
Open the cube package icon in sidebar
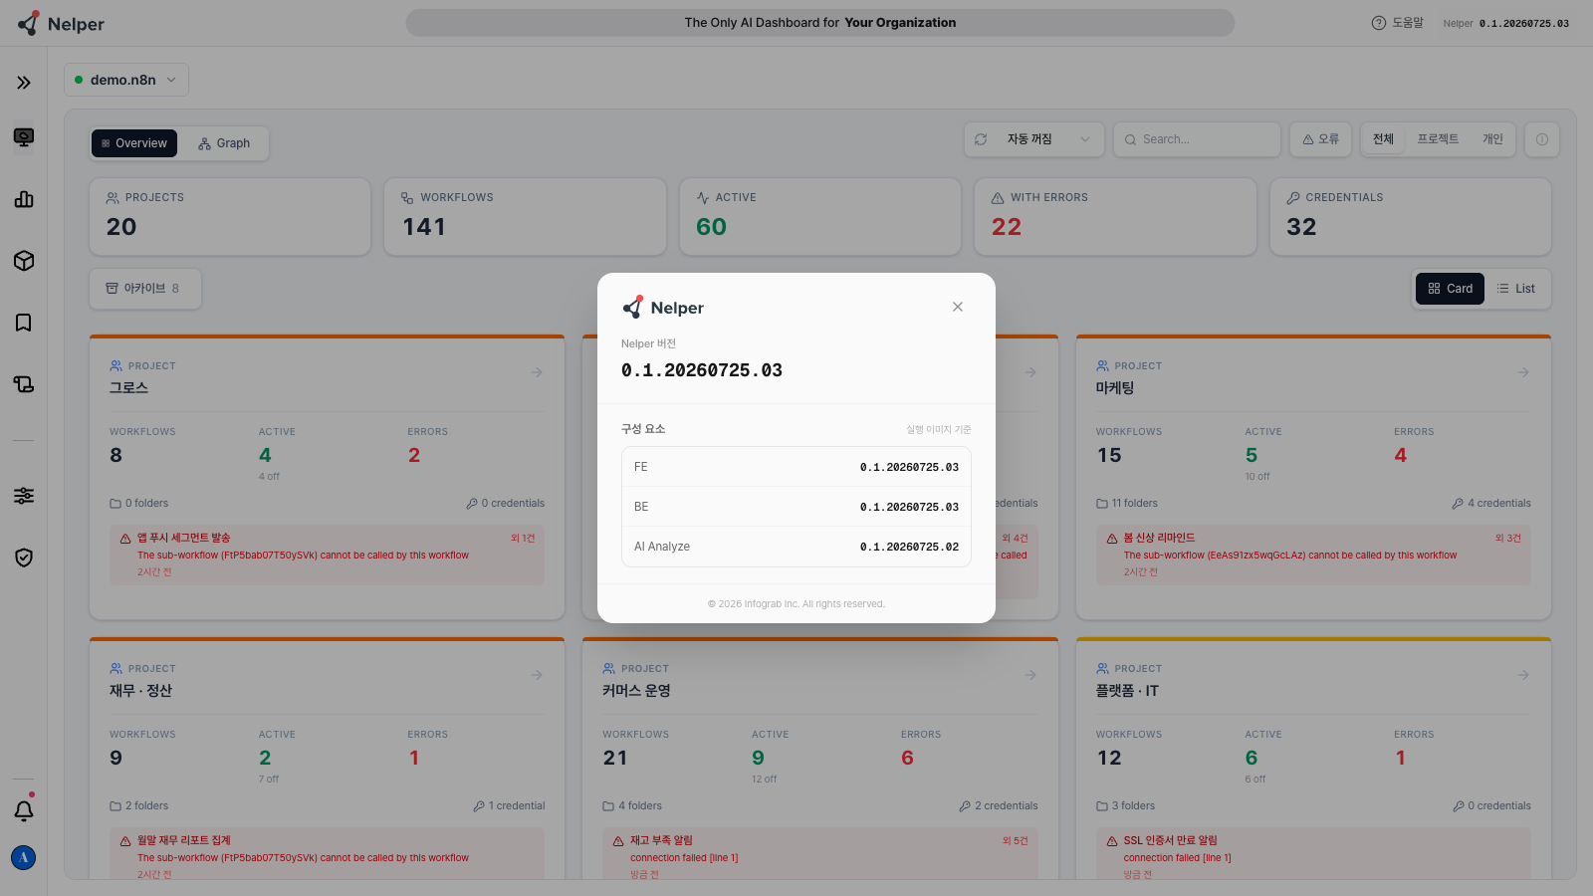click(x=24, y=261)
